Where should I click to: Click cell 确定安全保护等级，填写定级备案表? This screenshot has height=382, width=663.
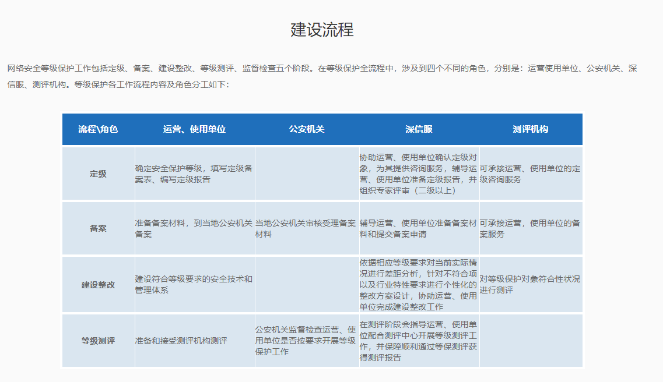(194, 174)
